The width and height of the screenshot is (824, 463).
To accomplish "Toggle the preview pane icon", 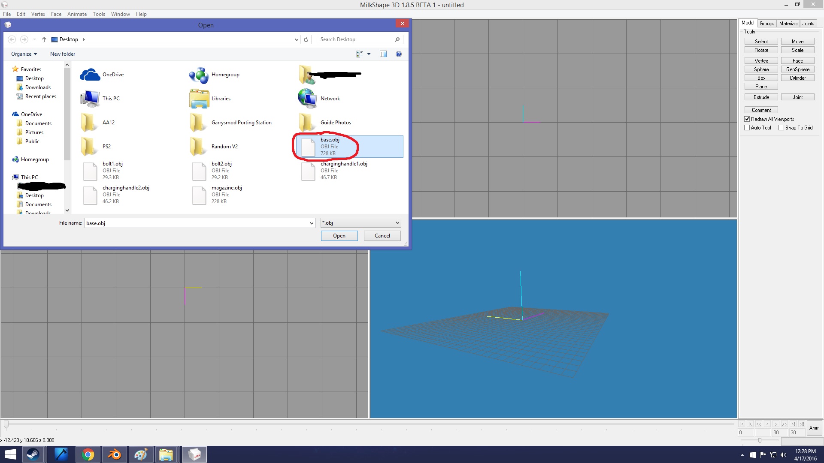I will point(383,54).
